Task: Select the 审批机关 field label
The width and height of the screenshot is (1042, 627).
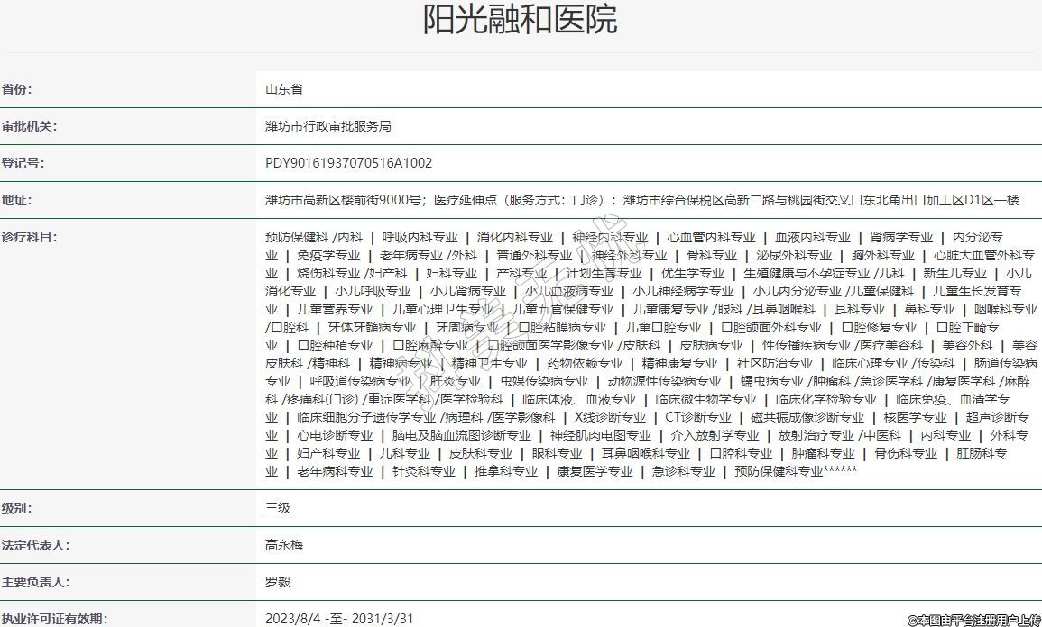Action: tap(29, 127)
